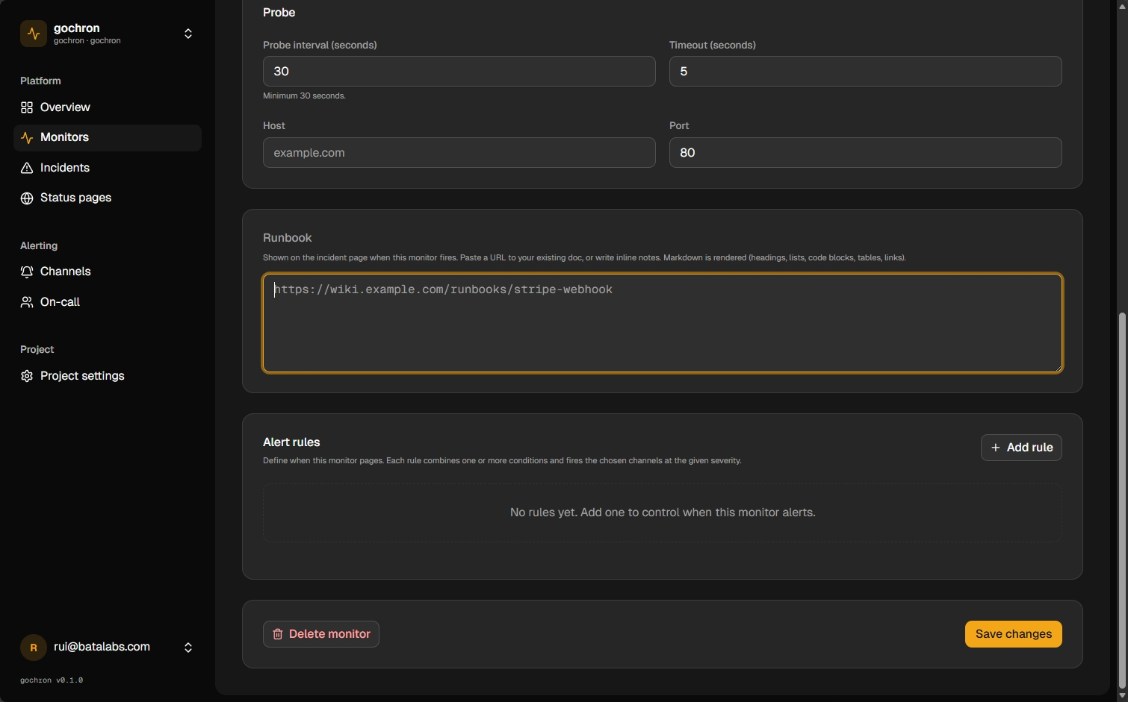Go to On-call schedule
This screenshot has height=702, width=1128.
[108, 302]
